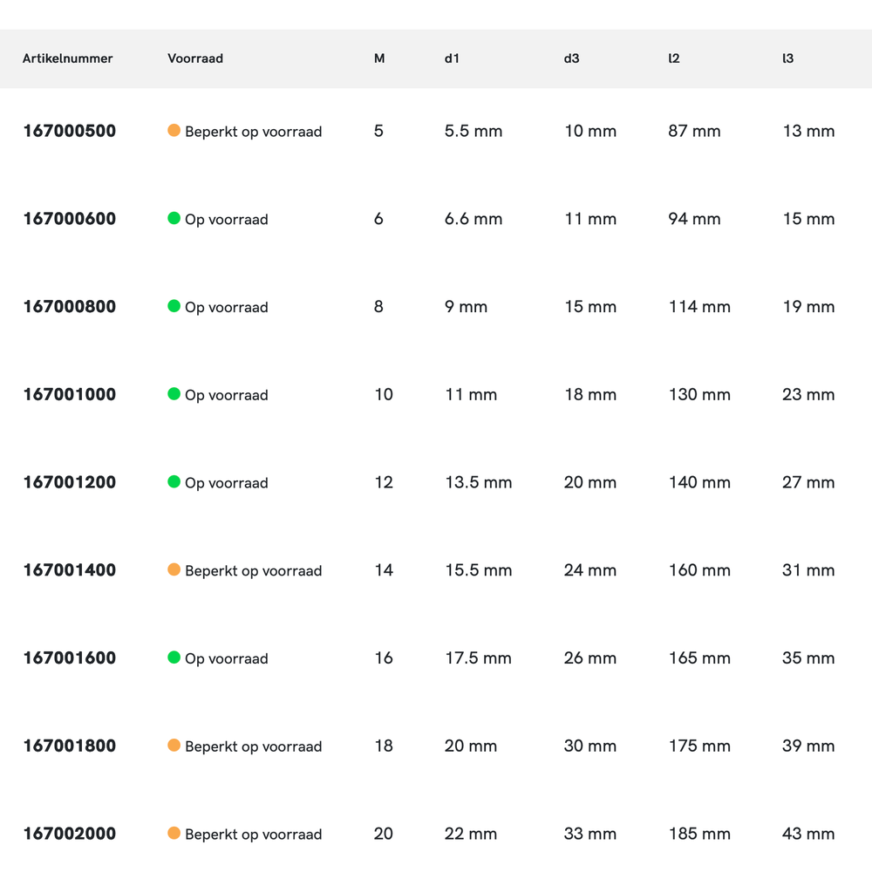The image size is (872, 872).
Task: Click the Voorraad column header
Action: [195, 58]
